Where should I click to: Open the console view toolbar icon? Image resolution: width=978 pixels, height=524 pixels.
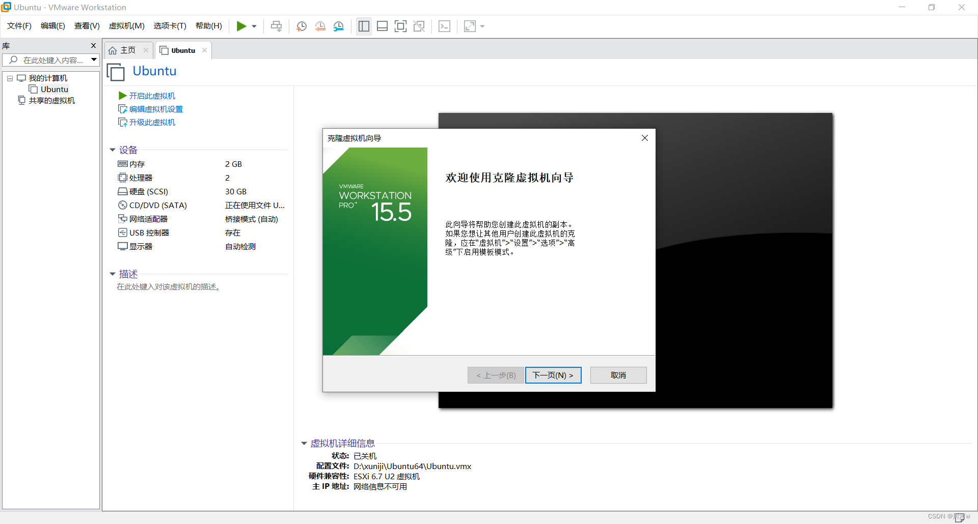pyautogui.click(x=444, y=26)
